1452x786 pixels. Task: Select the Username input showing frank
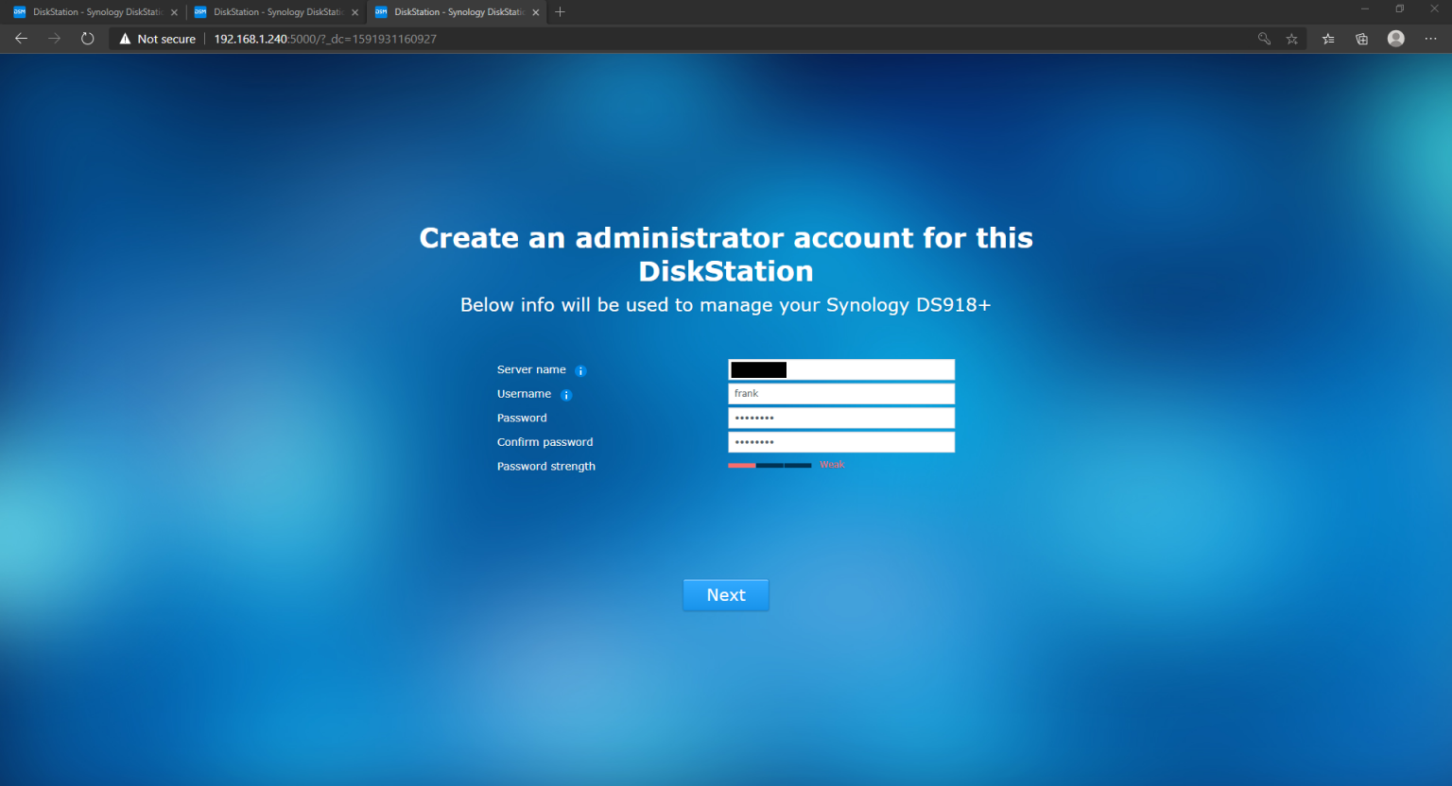(x=840, y=393)
